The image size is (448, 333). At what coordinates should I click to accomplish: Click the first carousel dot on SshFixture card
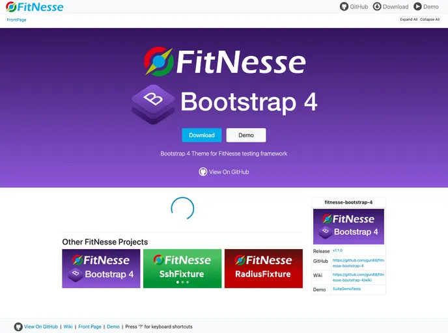(x=178, y=282)
